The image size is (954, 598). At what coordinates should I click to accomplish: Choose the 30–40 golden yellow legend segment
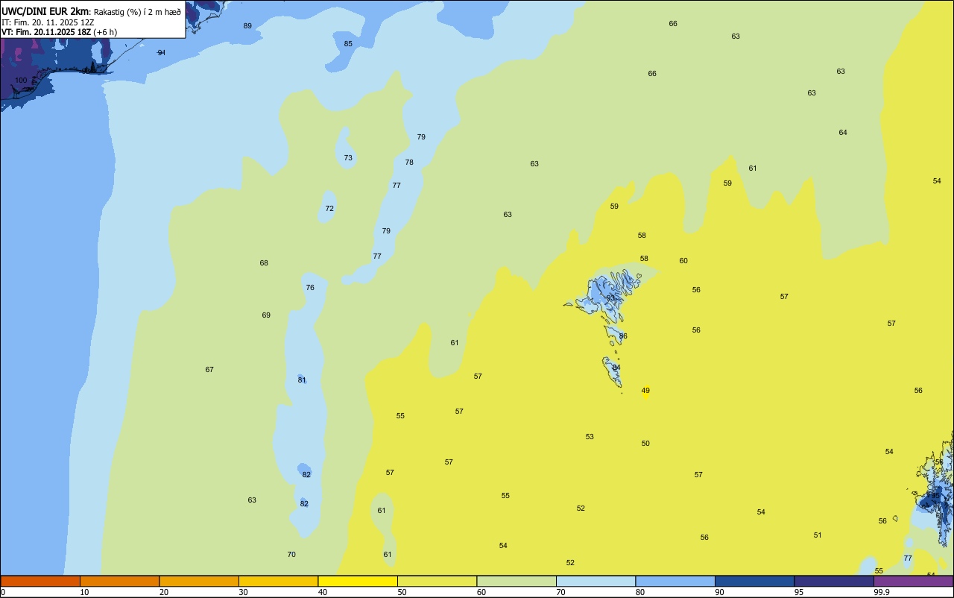pos(278,581)
